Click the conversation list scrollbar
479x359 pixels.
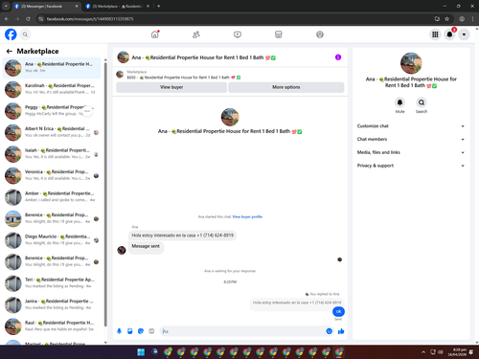pyautogui.click(x=105, y=193)
